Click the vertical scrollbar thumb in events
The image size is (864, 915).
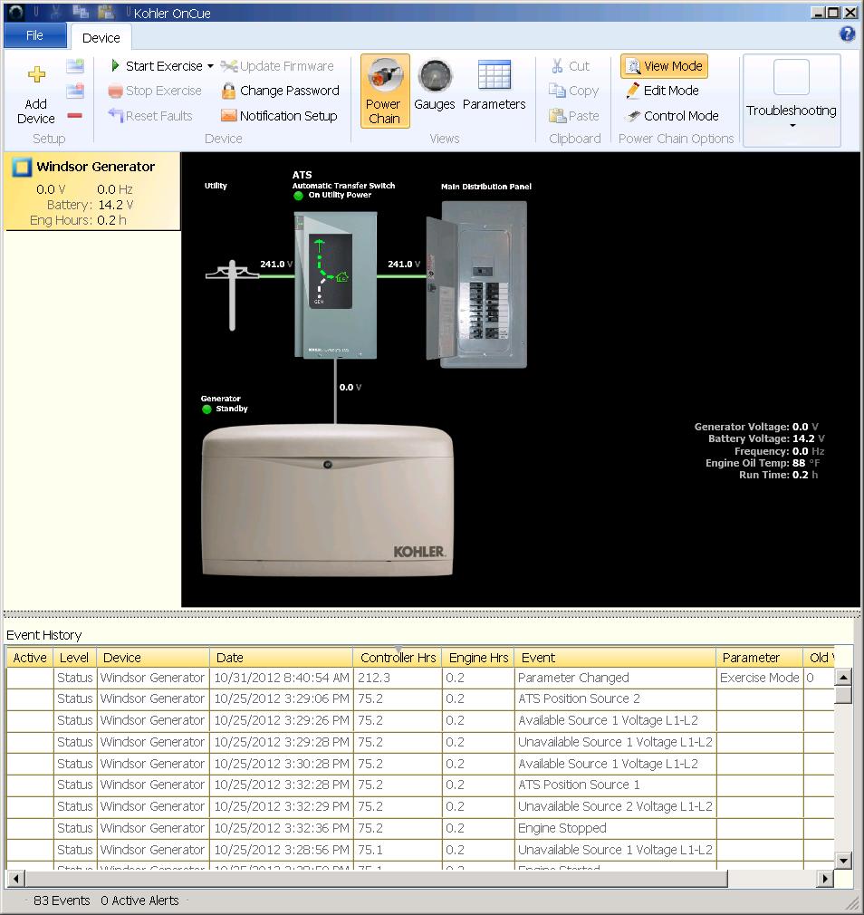tap(843, 695)
